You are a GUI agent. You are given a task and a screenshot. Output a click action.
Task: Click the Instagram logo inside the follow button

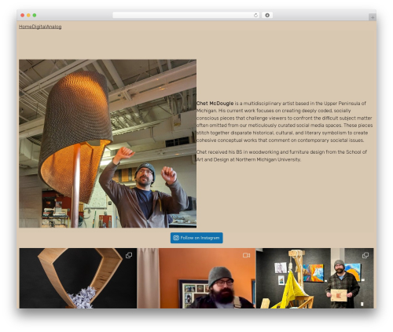click(x=176, y=238)
